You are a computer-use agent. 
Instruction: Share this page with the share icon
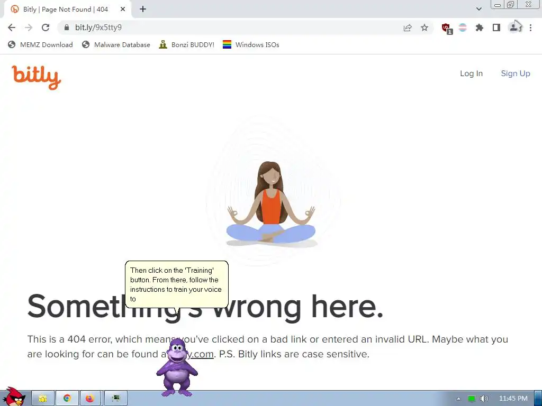pyautogui.click(x=408, y=27)
